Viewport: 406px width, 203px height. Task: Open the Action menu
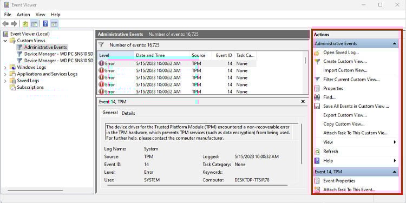pyautogui.click(x=23, y=15)
